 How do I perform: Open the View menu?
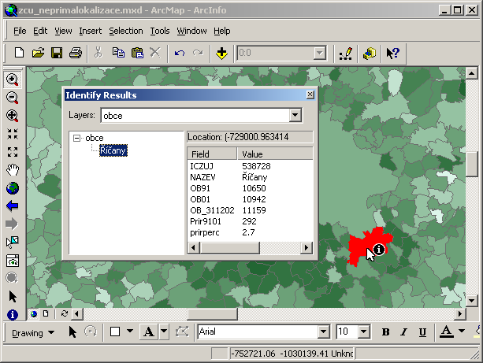coord(63,31)
